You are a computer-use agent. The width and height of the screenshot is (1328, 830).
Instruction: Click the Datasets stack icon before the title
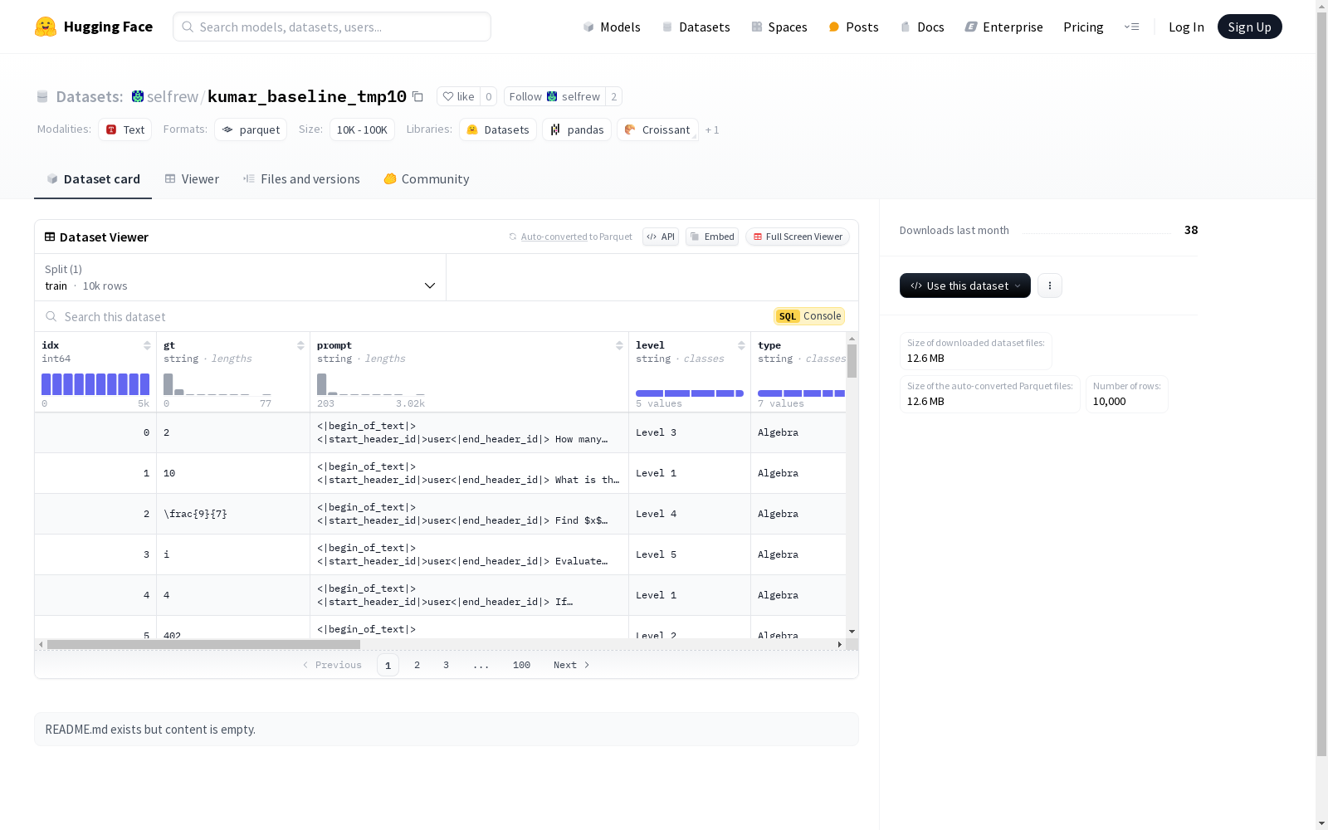click(42, 97)
